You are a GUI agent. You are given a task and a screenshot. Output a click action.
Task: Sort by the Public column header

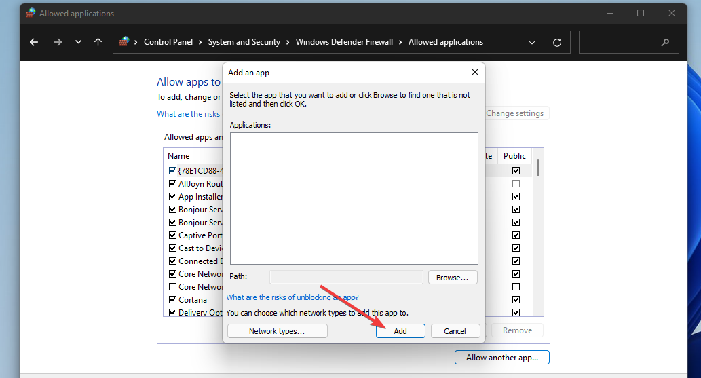coord(514,156)
